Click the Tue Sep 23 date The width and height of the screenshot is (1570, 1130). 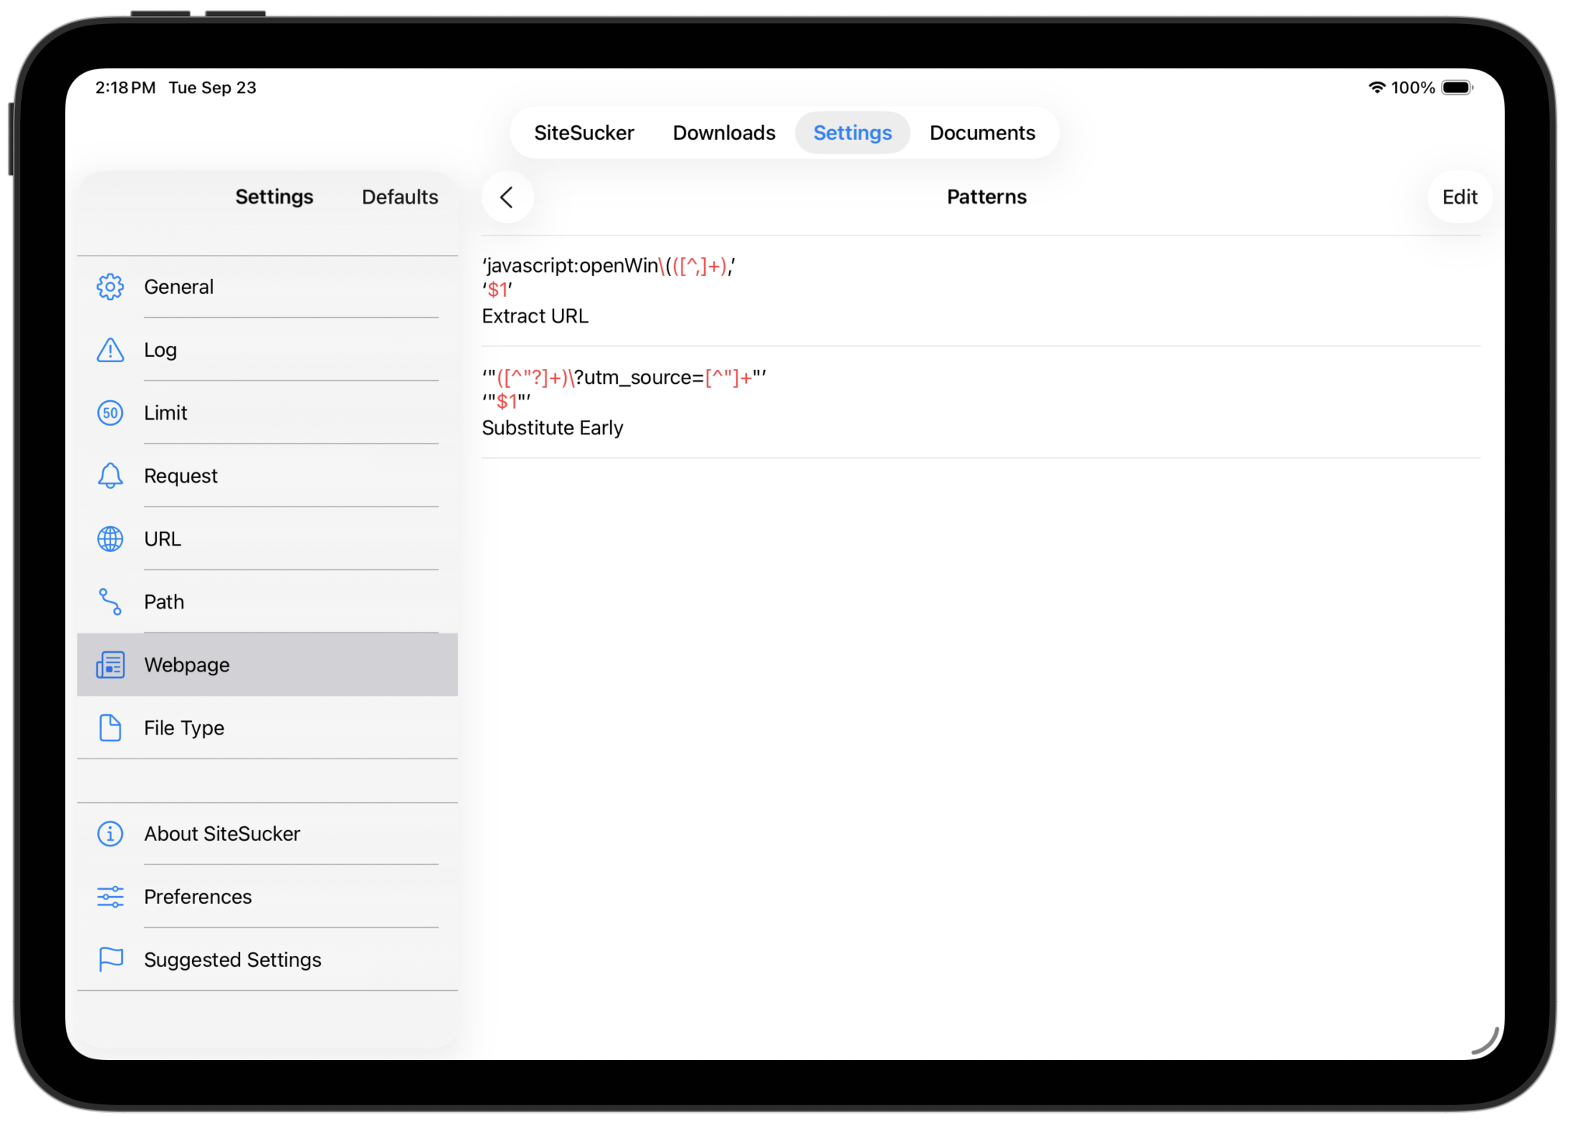pos(212,88)
